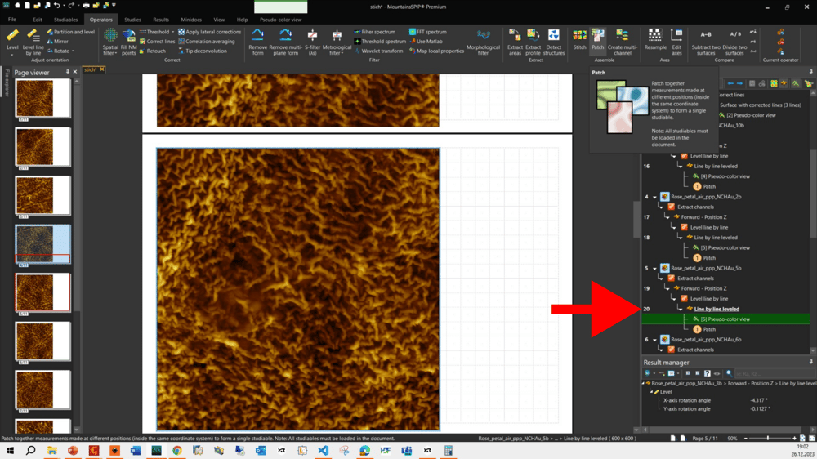Select [4] Pseudo-color view tree row

pos(725,176)
